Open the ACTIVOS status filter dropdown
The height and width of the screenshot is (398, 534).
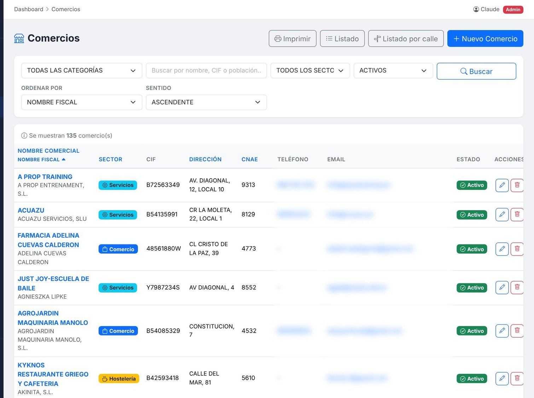click(393, 70)
